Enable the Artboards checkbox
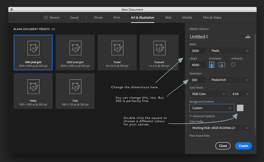Image resolution: width=264 pixels, height=162 pixels. click(x=233, y=65)
